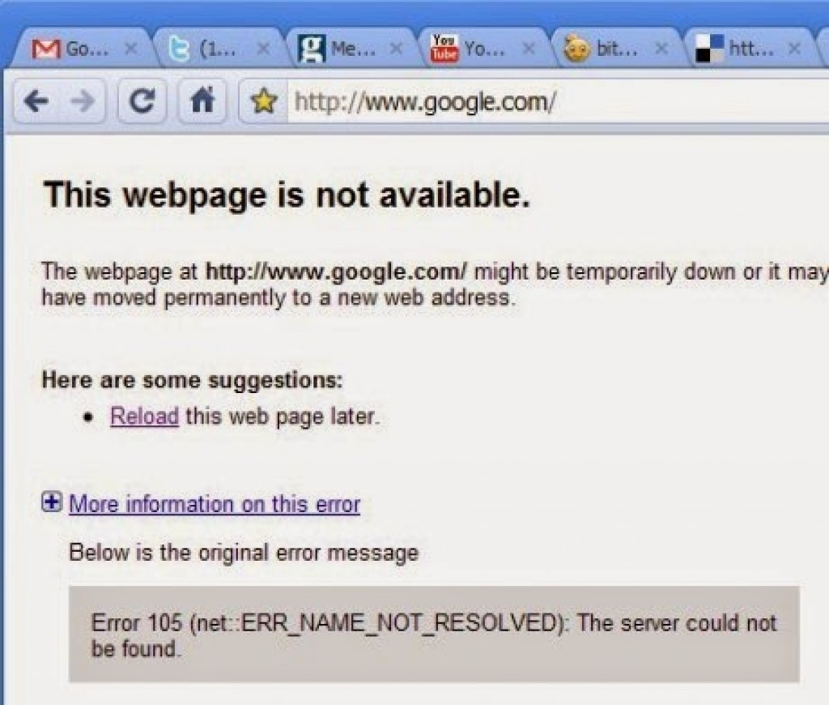The image size is (829, 705).
Task: Close the YouTube 'Yo...' tab
Action: pos(528,49)
